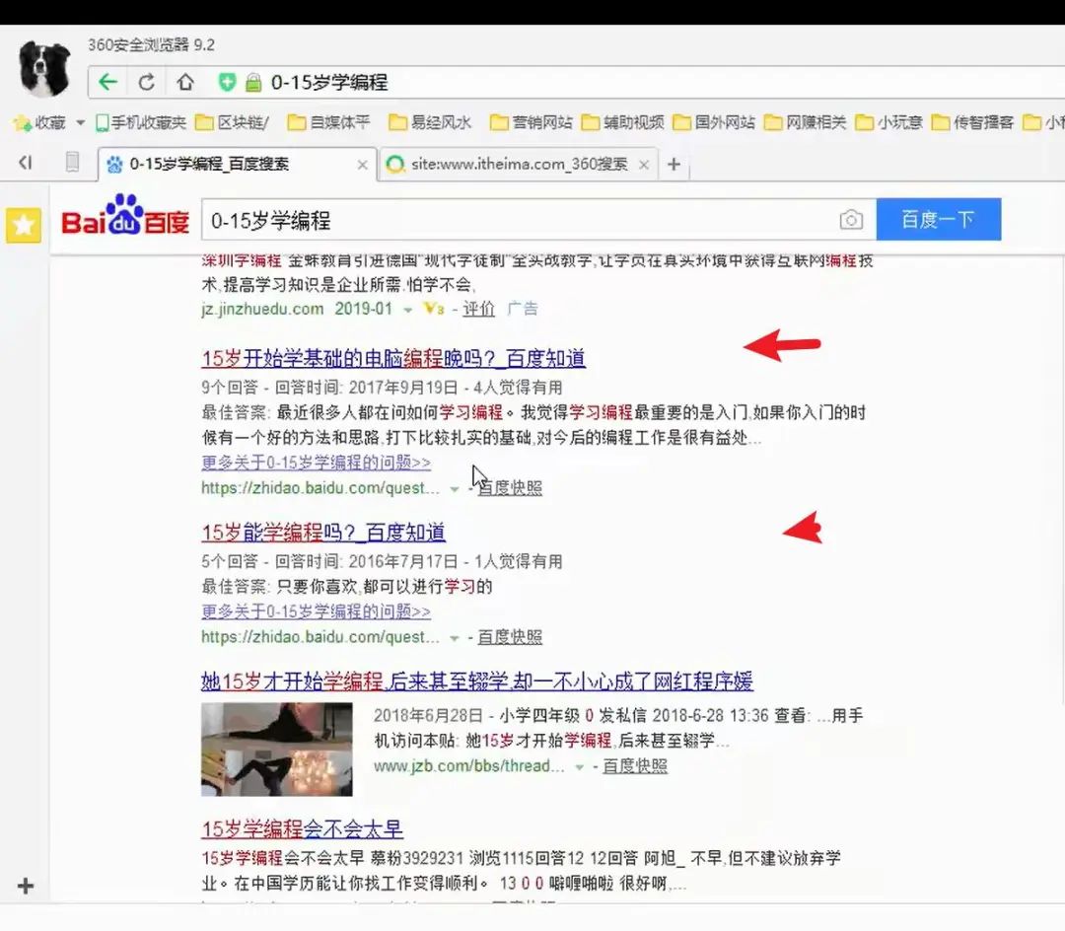Open 百度快照 next to www.jzb.com
1065x931 pixels.
tap(635, 766)
